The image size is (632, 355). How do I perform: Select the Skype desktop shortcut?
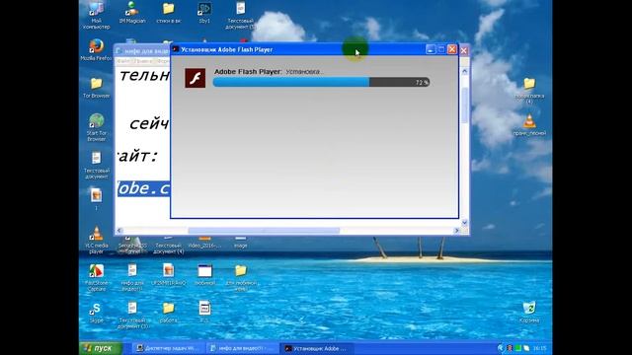[x=96, y=309]
